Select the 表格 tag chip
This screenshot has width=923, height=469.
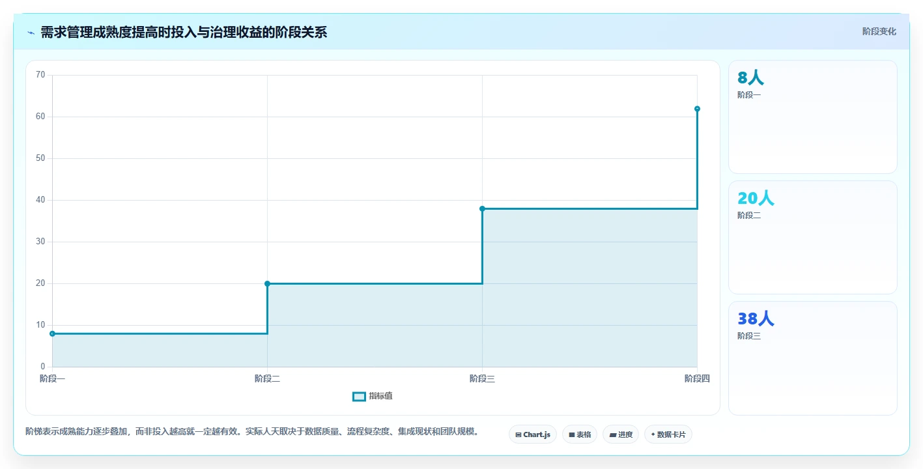click(x=579, y=434)
